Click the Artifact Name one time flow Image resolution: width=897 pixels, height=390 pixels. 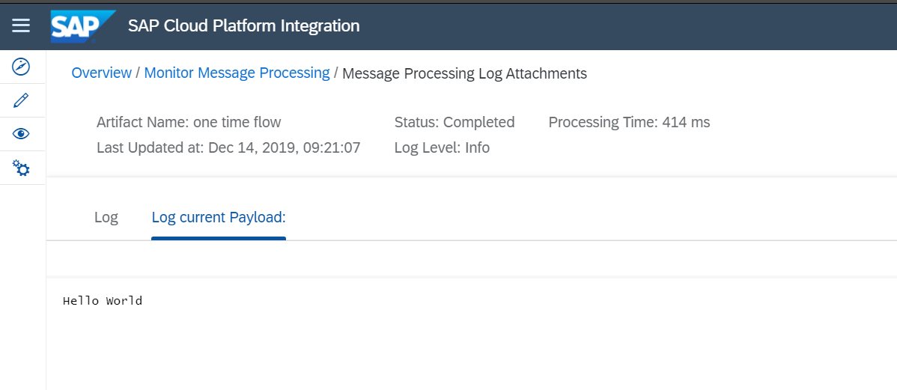click(x=189, y=122)
